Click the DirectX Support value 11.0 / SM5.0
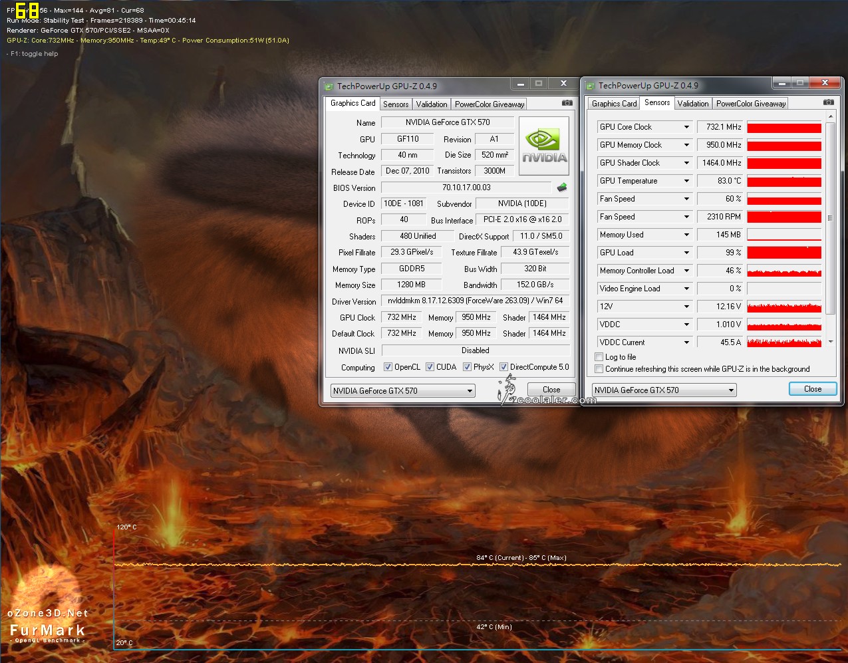Screen dimensions: 848x663 (541, 236)
